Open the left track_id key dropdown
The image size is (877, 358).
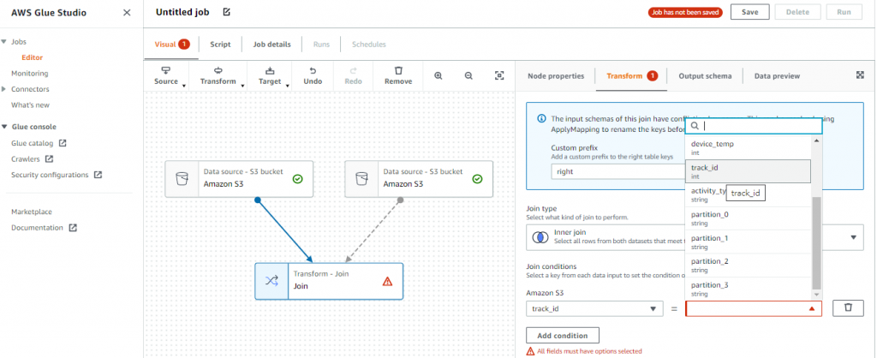pyautogui.click(x=594, y=309)
